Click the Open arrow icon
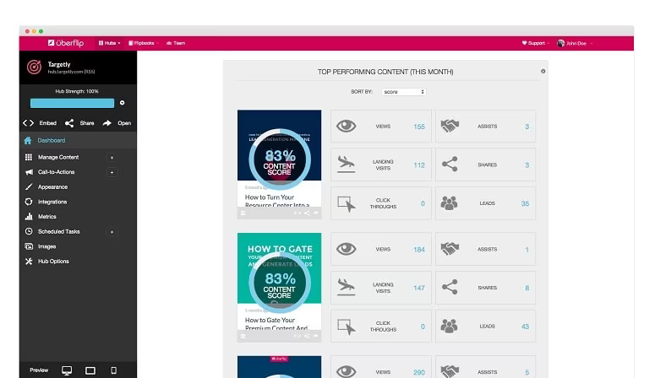Screen dimensions: 655x378 click(107, 123)
